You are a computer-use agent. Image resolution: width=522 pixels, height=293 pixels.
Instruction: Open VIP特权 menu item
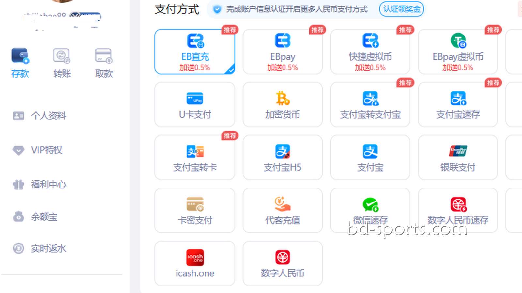pos(37,150)
